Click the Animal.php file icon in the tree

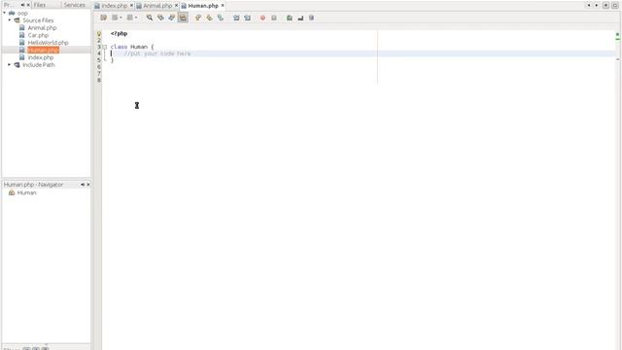point(22,28)
